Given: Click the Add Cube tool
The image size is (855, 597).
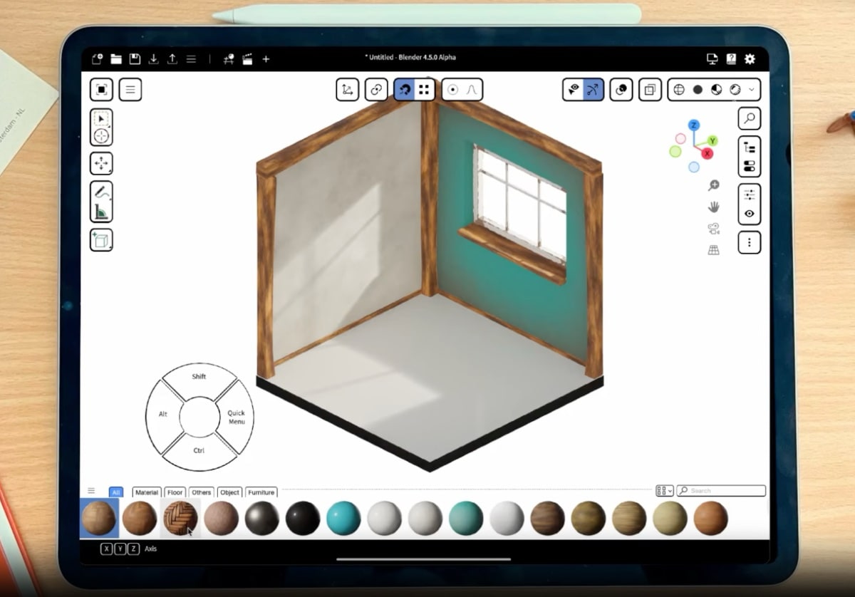Looking at the screenshot, I should point(101,240).
